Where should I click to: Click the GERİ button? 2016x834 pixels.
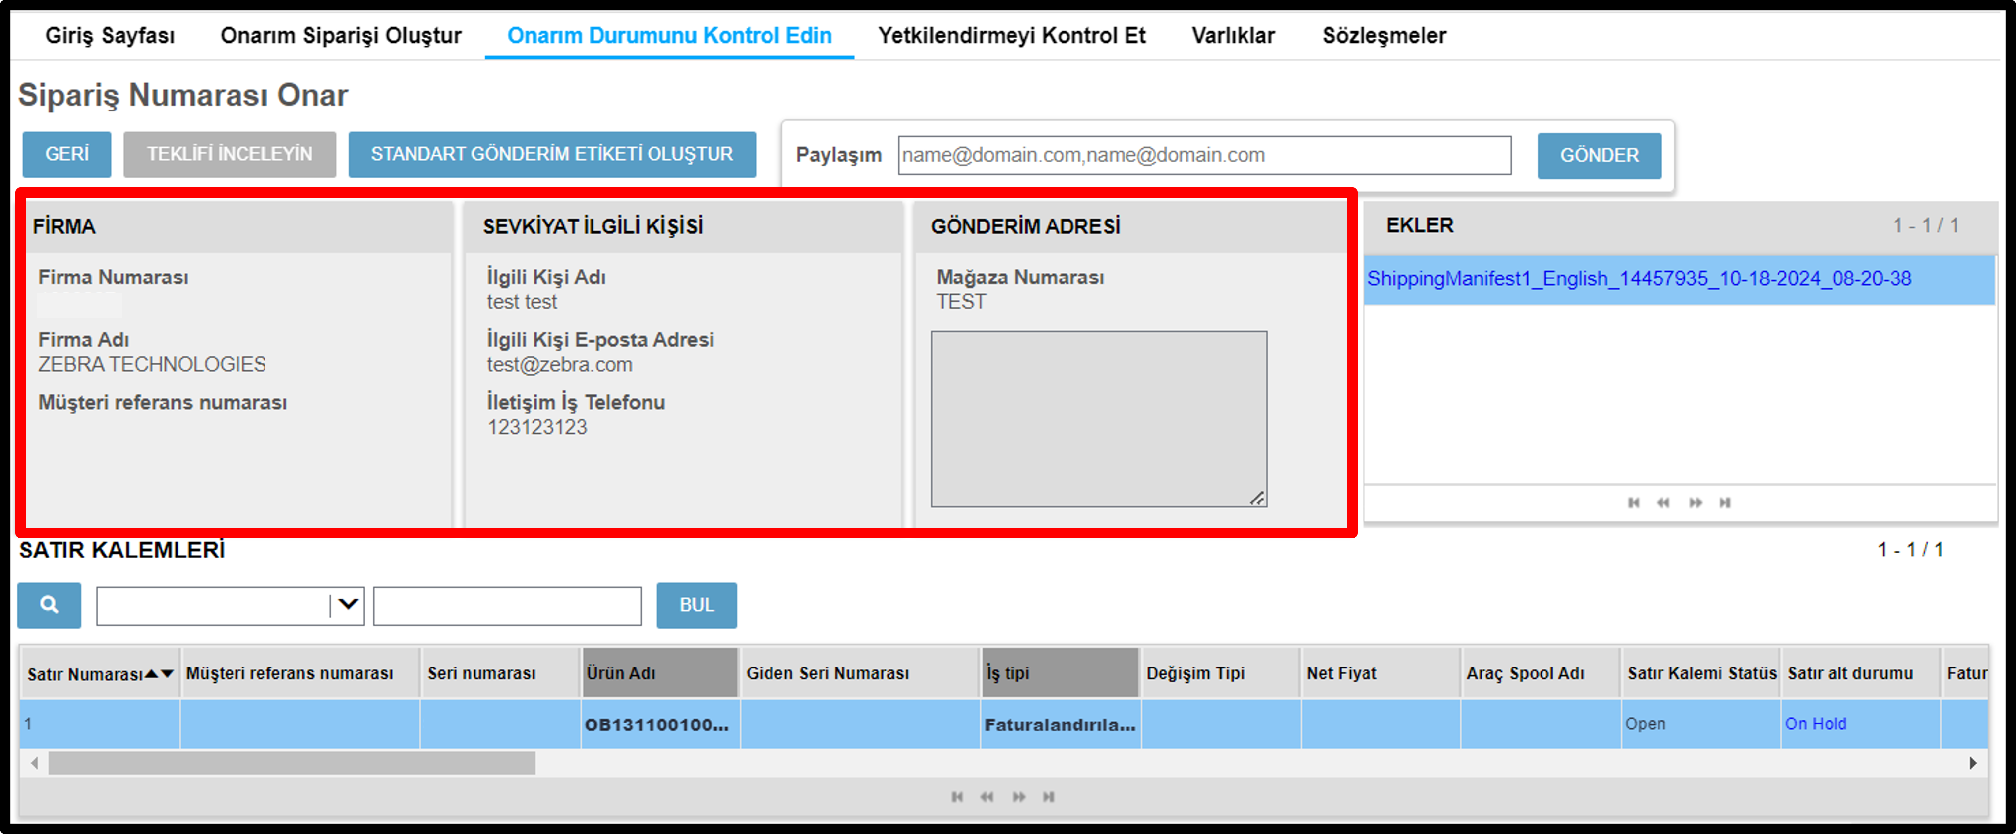66,154
